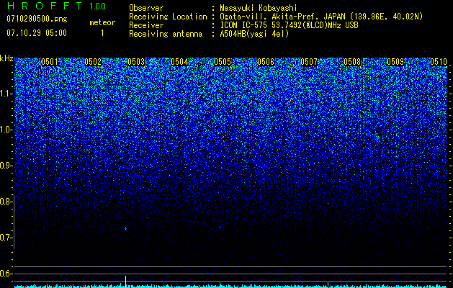This screenshot has height=288, width=453.
Task: Click the A504HB(yagi 4el) antenna text
Action: pos(254,34)
